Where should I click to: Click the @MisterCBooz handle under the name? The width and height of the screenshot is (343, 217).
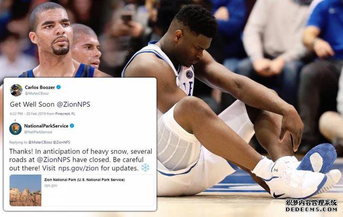point(37,93)
